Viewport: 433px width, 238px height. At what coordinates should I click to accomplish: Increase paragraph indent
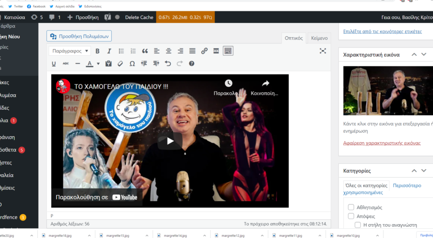[x=156, y=64]
